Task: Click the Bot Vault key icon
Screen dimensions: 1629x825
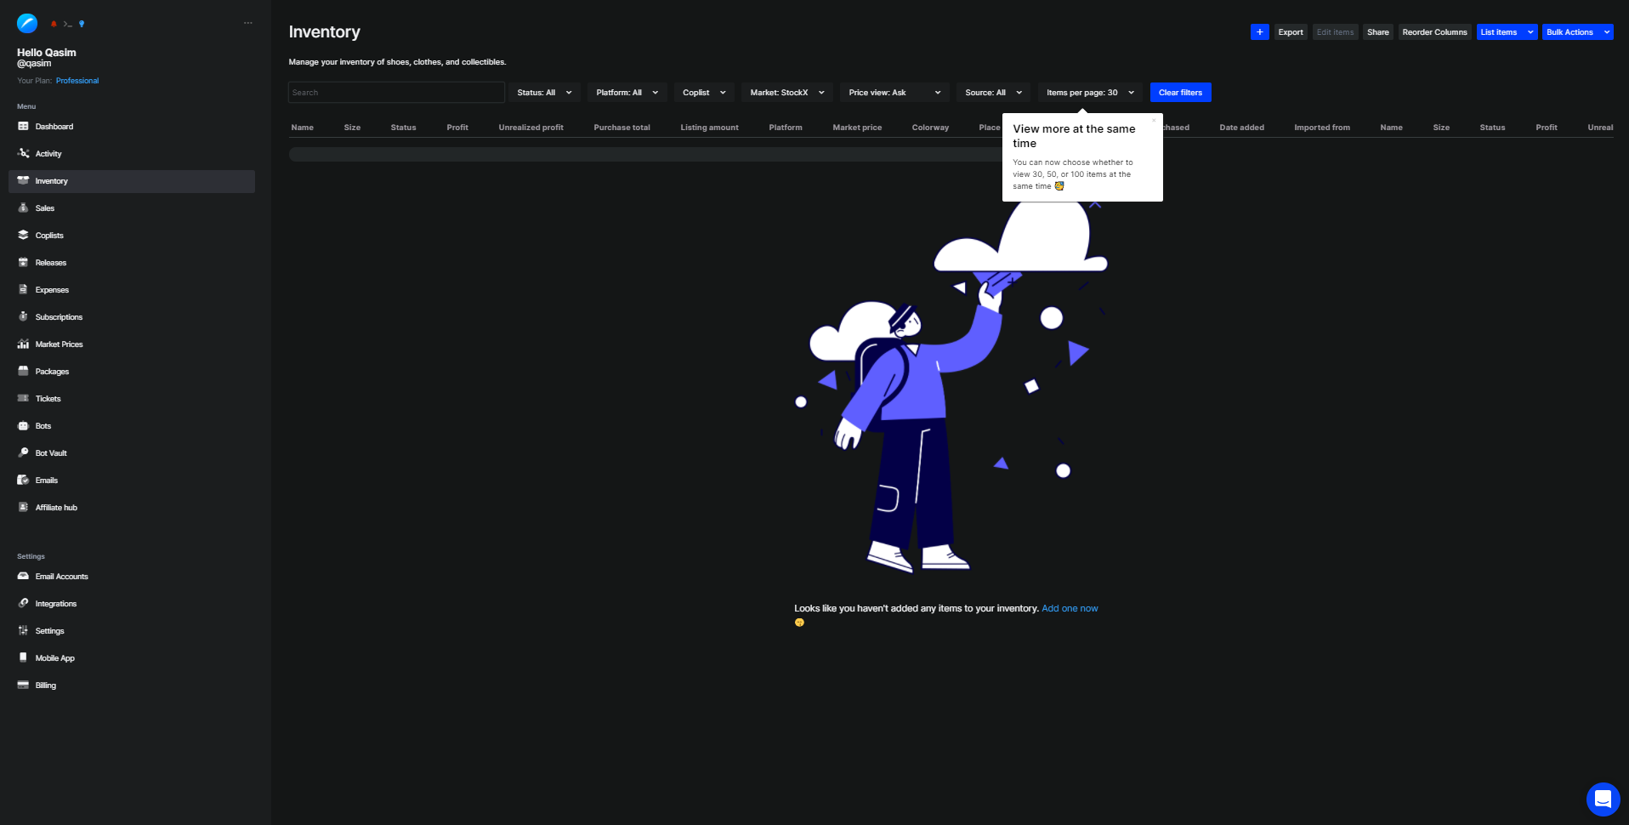Action: pos(23,453)
